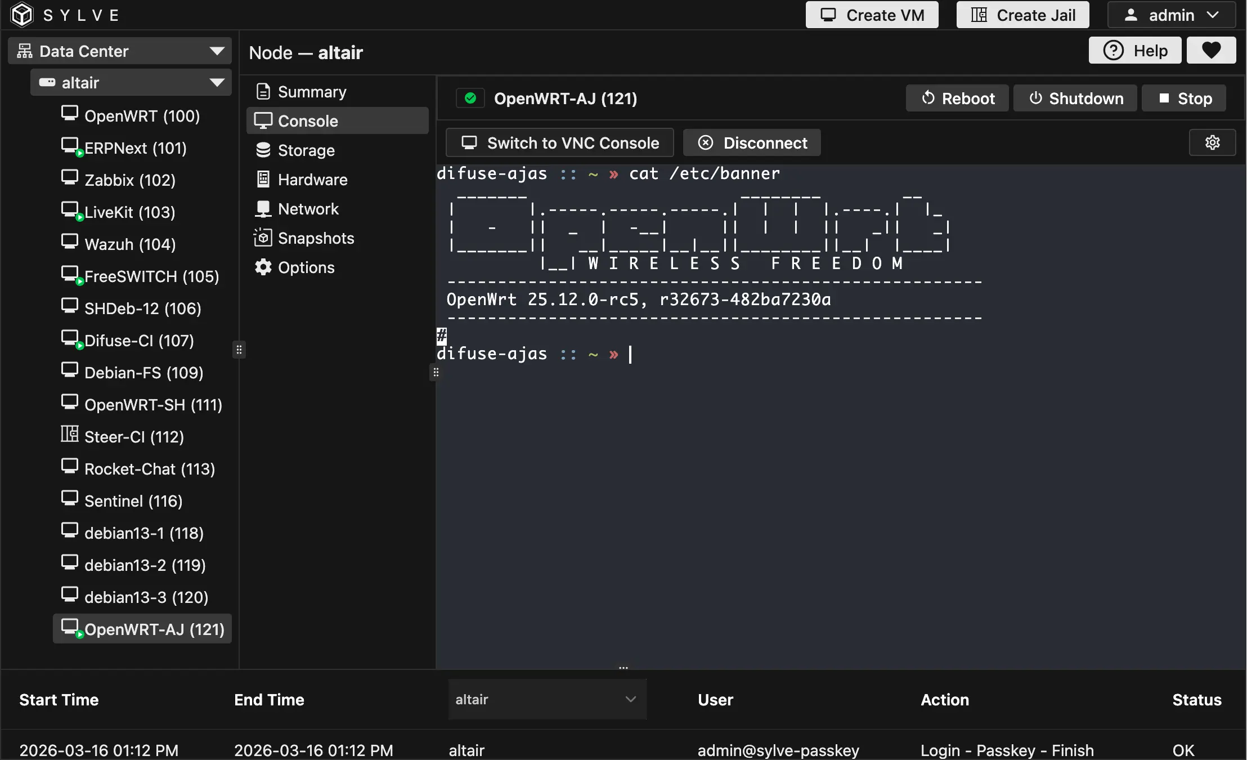Open the Summary tab

point(311,92)
